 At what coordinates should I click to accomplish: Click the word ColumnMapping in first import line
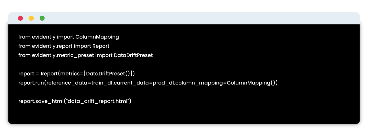[97, 37]
